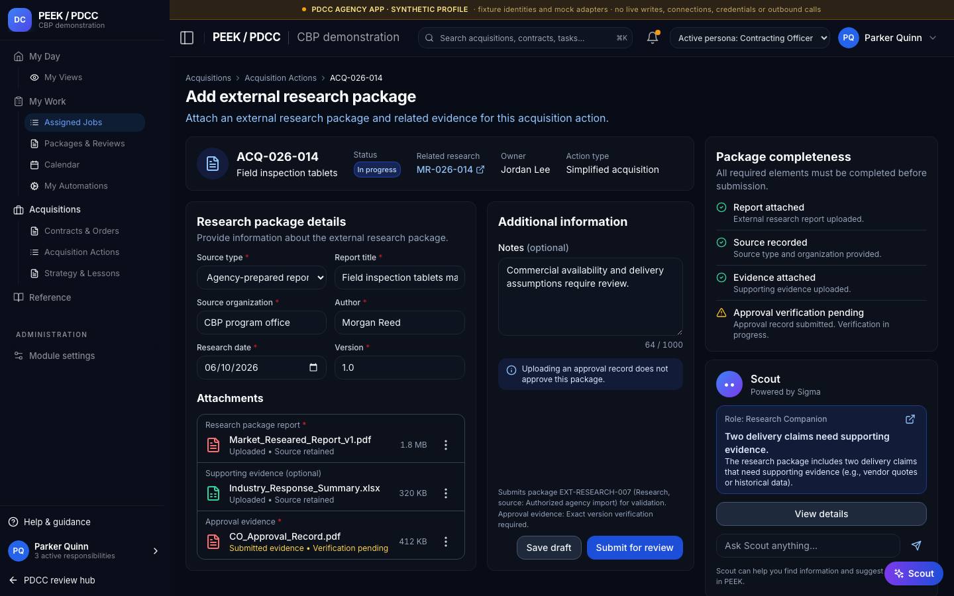Open options menu for Market_Researed_Report_v1.pdf
The height and width of the screenshot is (596, 954).
coord(446,445)
